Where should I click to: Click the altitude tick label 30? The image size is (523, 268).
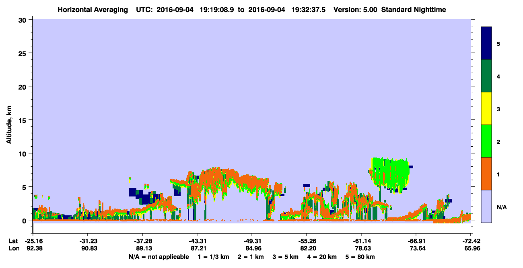coord(23,20)
